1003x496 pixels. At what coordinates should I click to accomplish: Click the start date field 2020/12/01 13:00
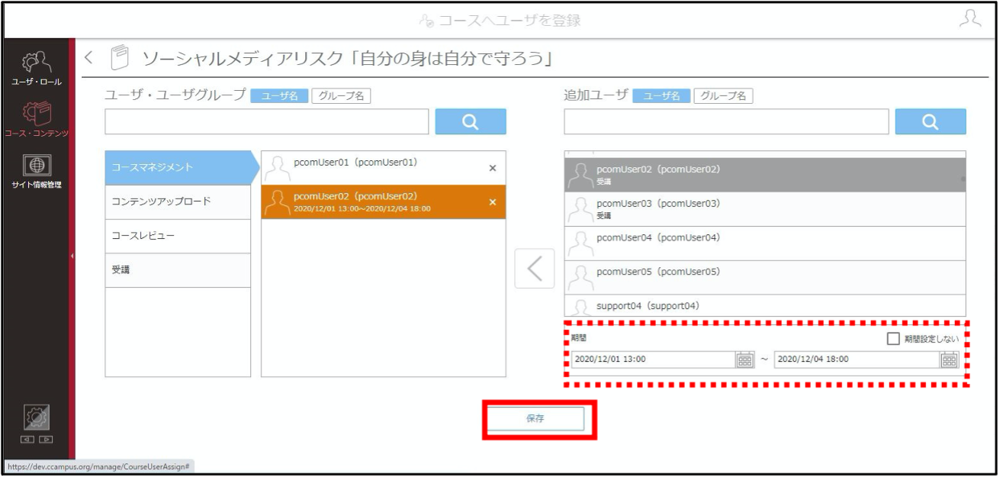click(x=652, y=359)
